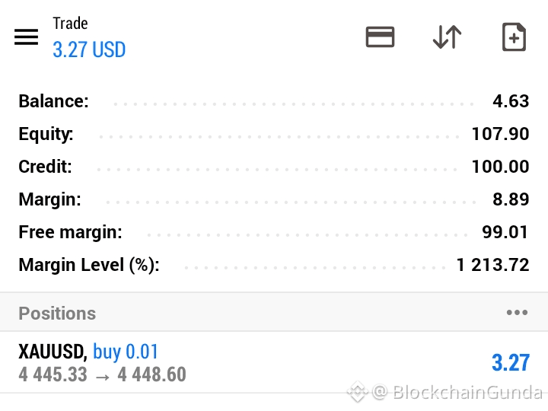Select the Balance row label
This screenshot has width=548, height=411.
tap(53, 101)
